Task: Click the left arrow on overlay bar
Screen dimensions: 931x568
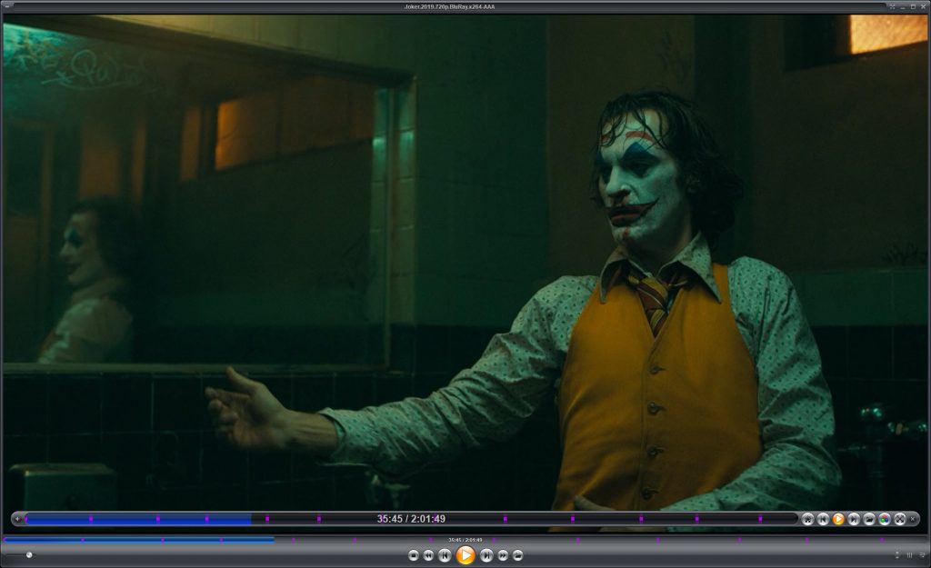Action: pyautogui.click(x=18, y=519)
